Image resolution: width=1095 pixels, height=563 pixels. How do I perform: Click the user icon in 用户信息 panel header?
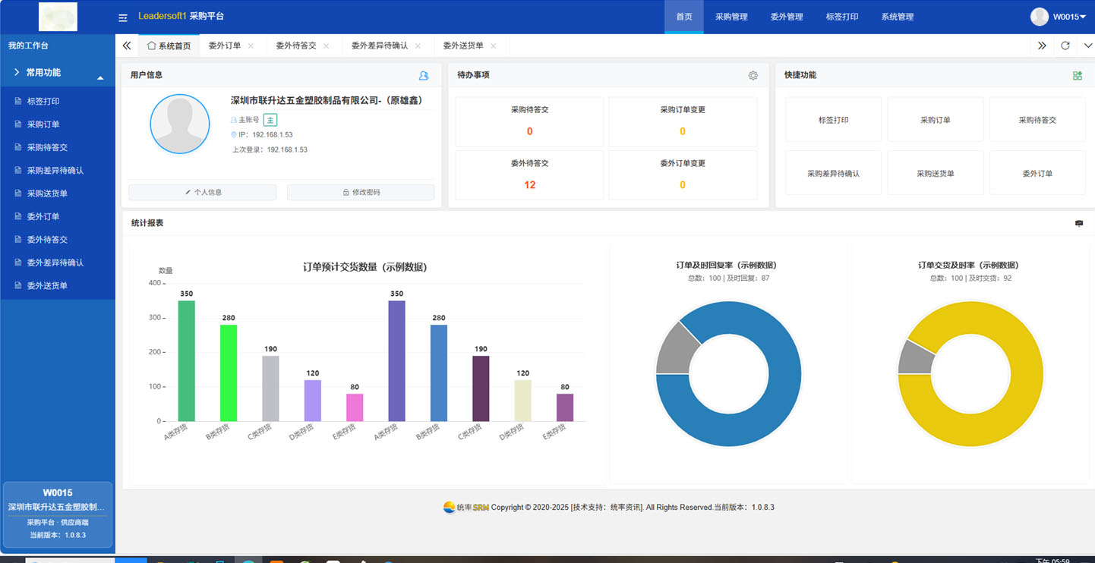point(423,75)
